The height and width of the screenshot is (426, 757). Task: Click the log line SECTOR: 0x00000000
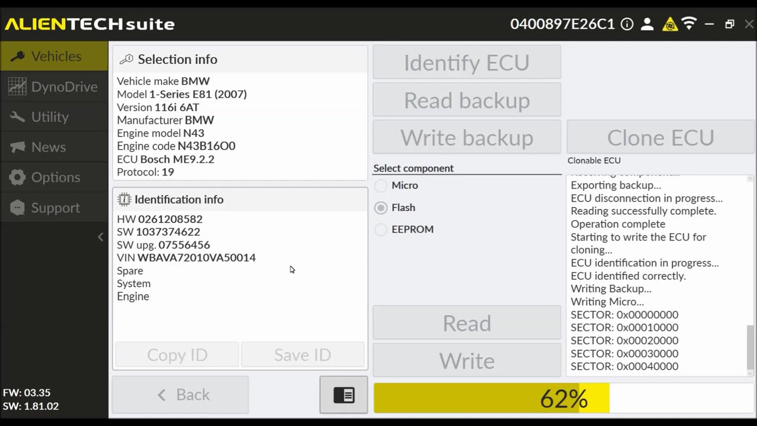625,315
